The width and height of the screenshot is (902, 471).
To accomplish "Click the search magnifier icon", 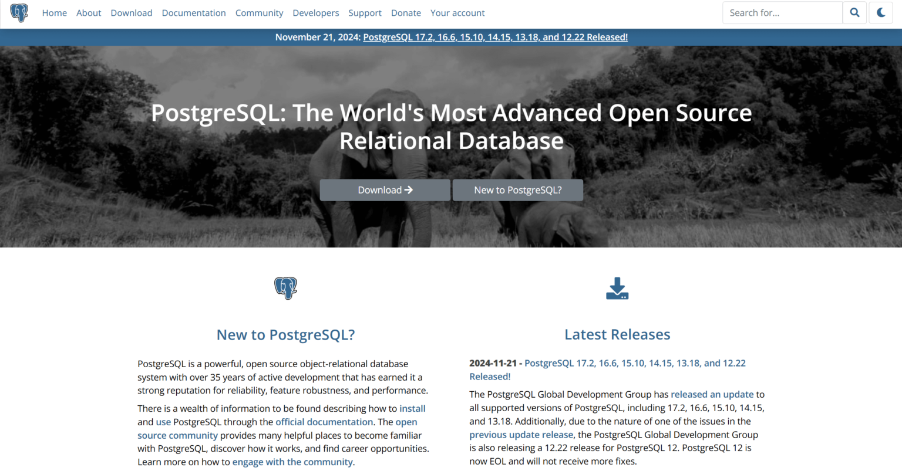I will coord(854,12).
